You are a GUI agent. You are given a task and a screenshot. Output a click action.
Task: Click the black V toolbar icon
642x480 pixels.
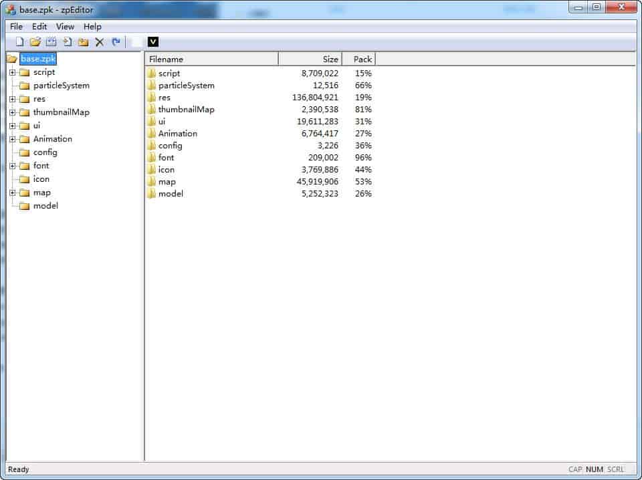coord(153,42)
